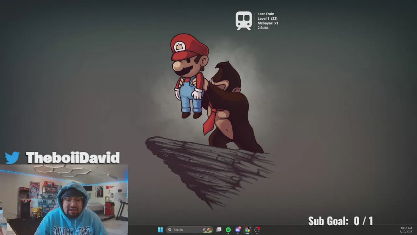Click the taskbar Search box
The height and width of the screenshot is (235, 417).
(190, 230)
